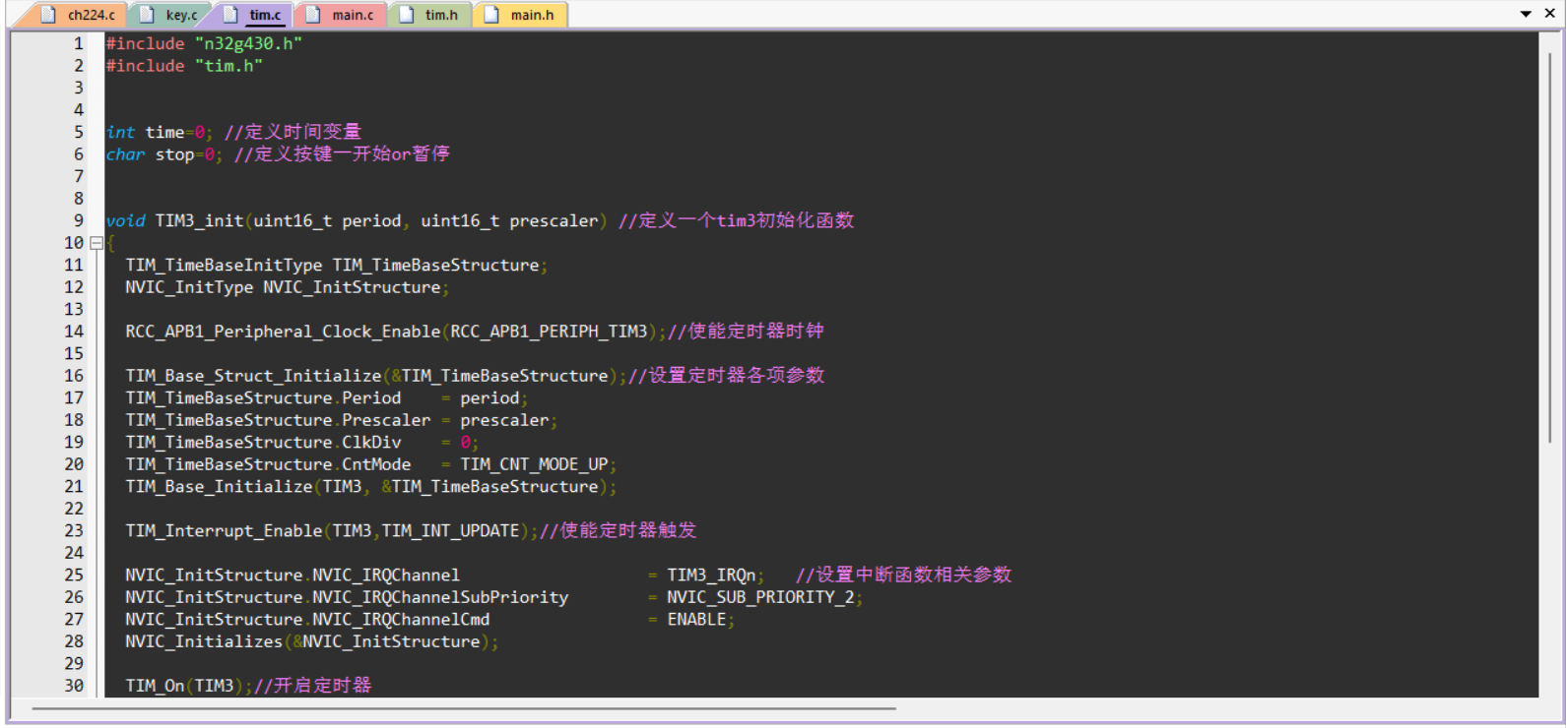Viewport: 1566px width, 728px height.
Task: Click line number 14 in the margin
Action: 74,332
